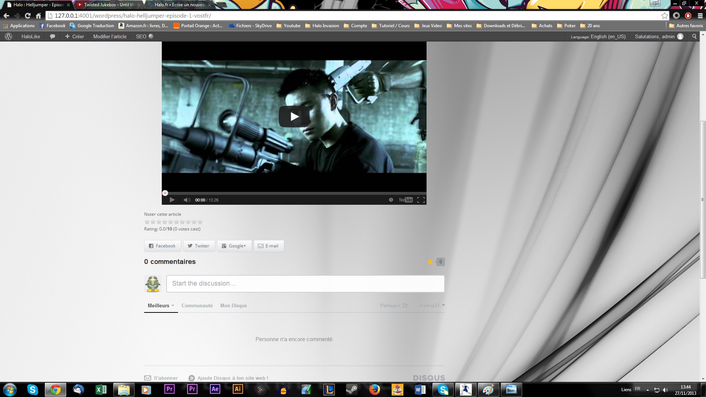Rate the article with the tenth star

coord(200,222)
